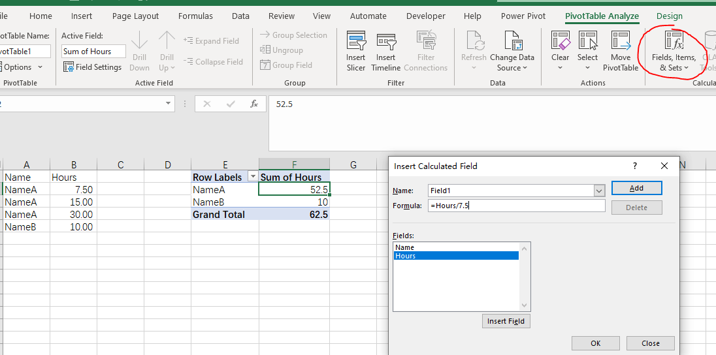
Task: Open the Name Box dropdown arrow
Action: point(168,104)
